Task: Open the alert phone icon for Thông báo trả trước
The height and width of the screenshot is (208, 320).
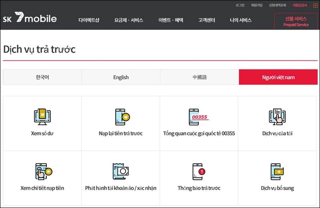Action: point(199,172)
